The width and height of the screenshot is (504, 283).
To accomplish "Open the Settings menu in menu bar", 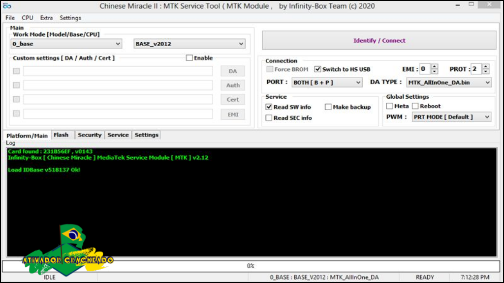I will tap(70, 18).
